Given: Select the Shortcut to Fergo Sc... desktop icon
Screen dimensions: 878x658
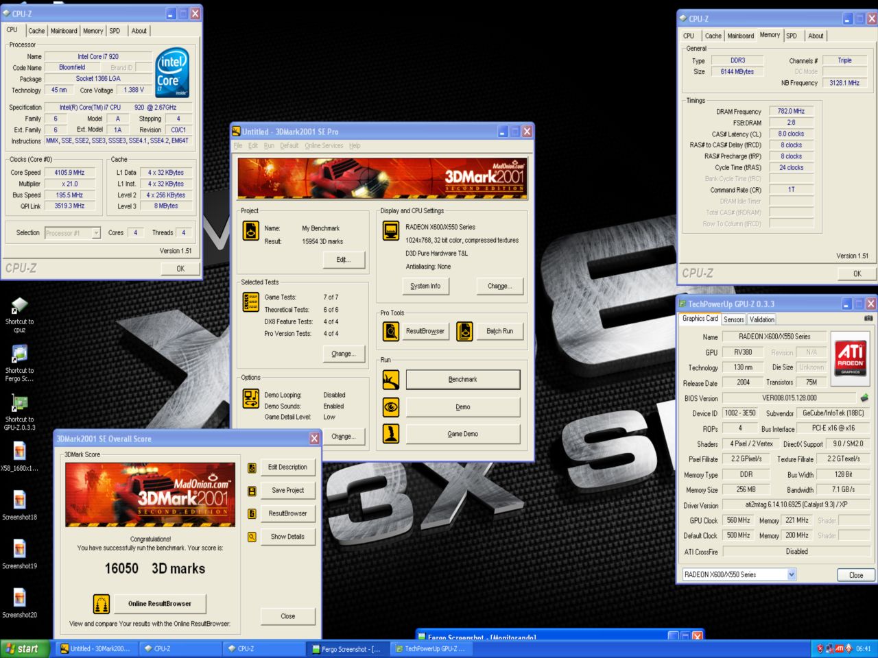Looking at the screenshot, I should [19, 364].
